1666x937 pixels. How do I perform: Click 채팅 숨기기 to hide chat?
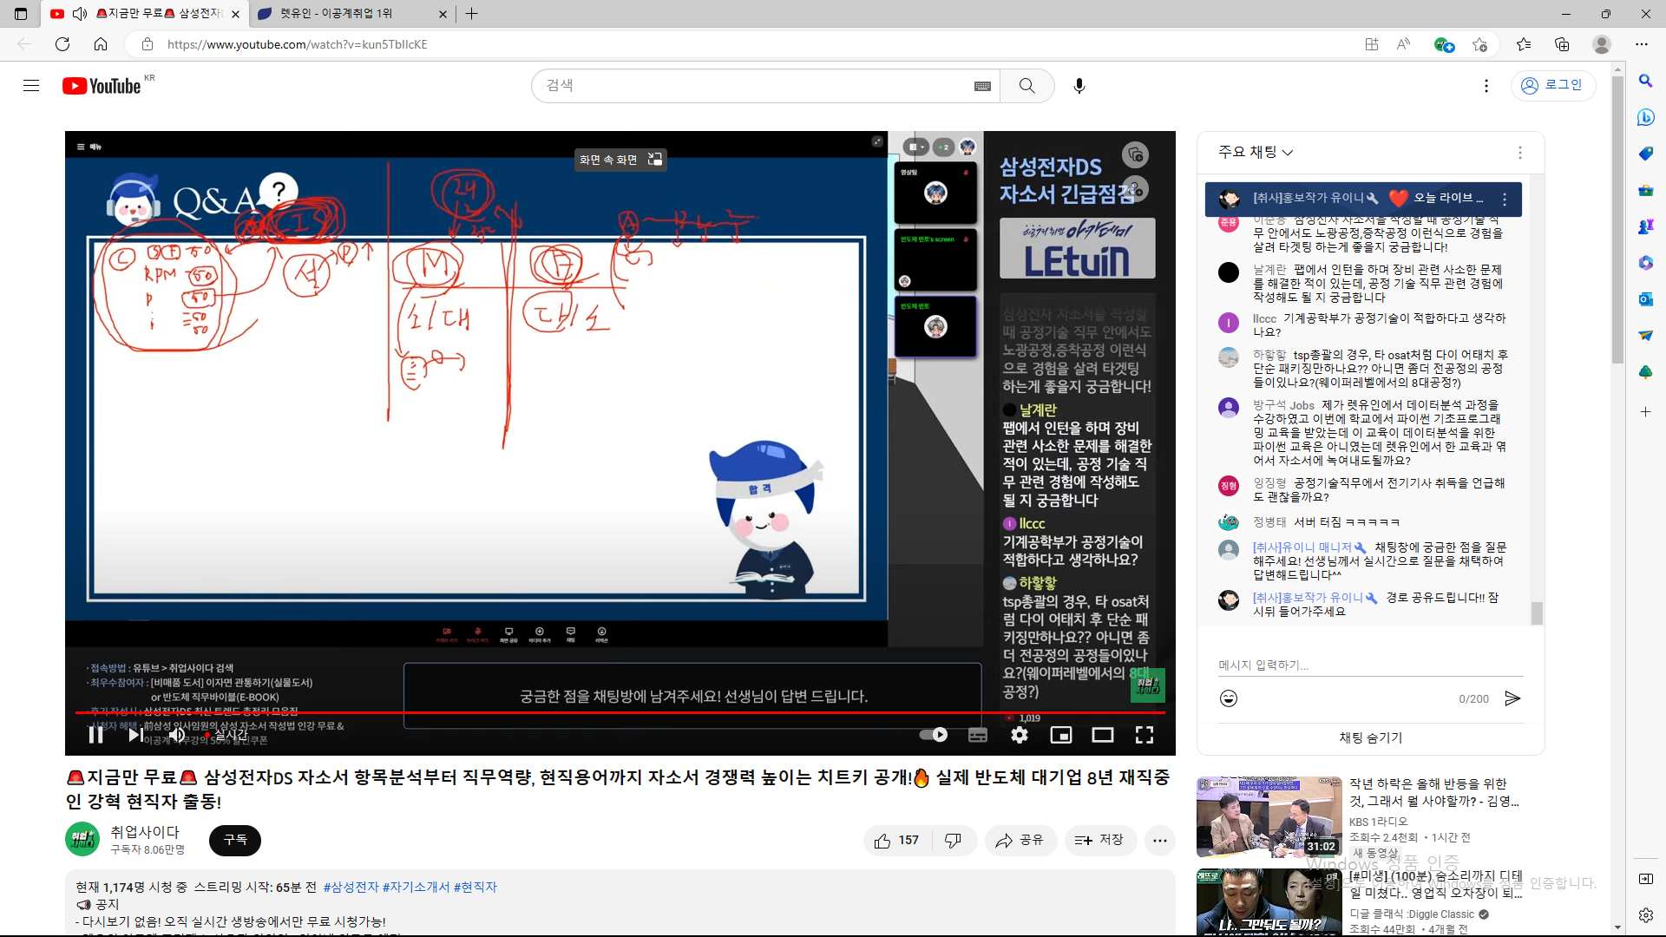(x=1370, y=737)
